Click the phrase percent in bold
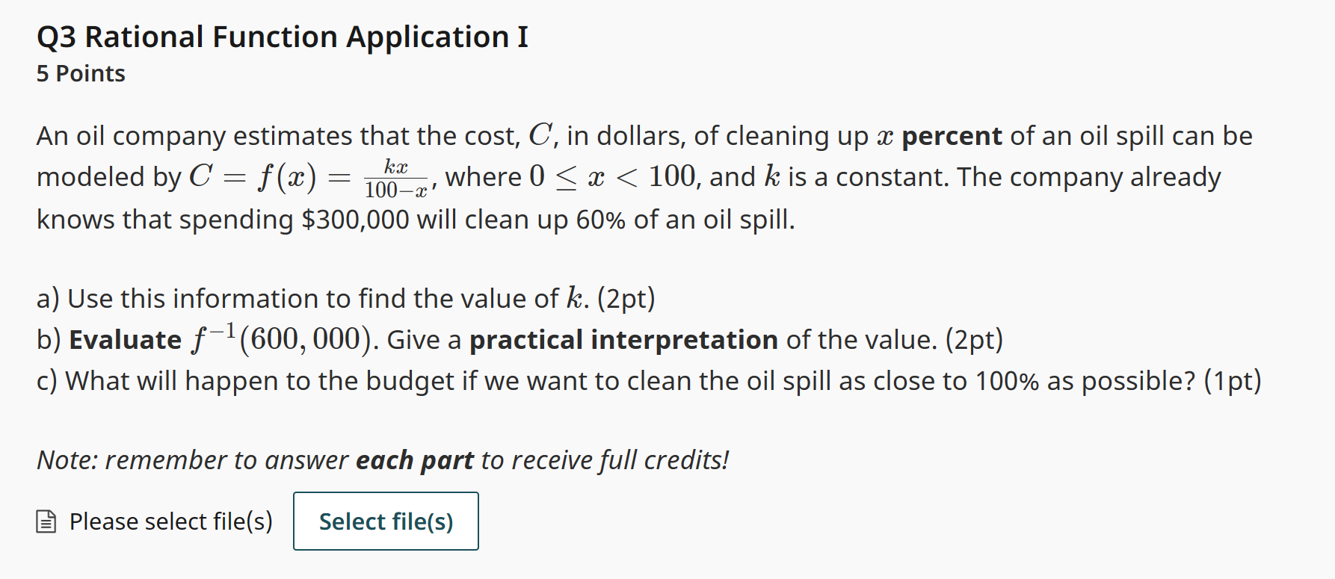 950,135
